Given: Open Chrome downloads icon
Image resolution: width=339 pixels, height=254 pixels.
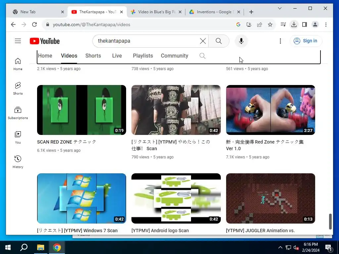Looking at the screenshot, I should click(x=294, y=24).
